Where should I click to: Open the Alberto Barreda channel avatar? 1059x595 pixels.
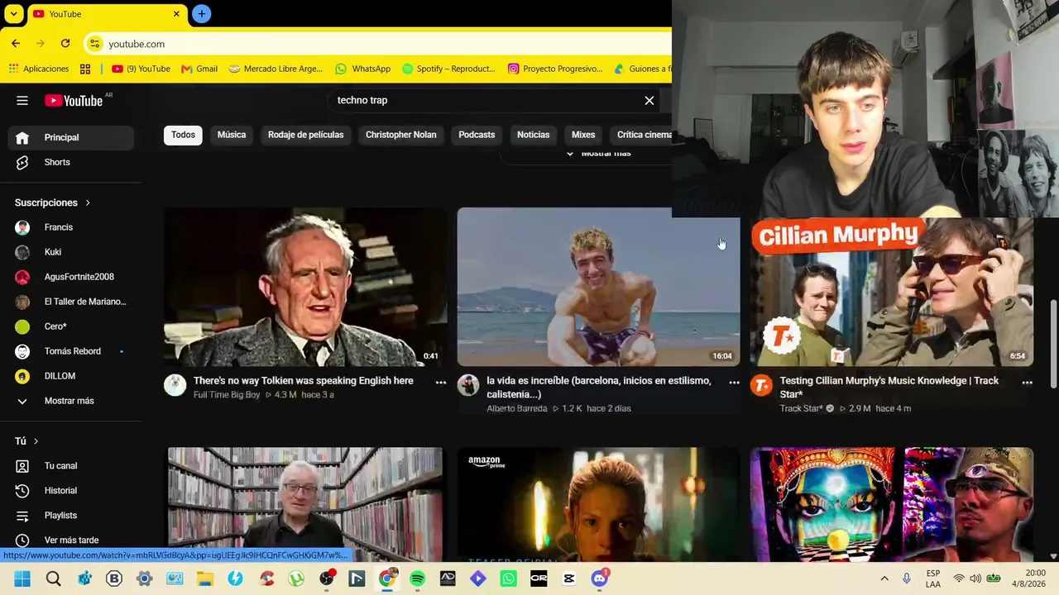[x=468, y=385]
